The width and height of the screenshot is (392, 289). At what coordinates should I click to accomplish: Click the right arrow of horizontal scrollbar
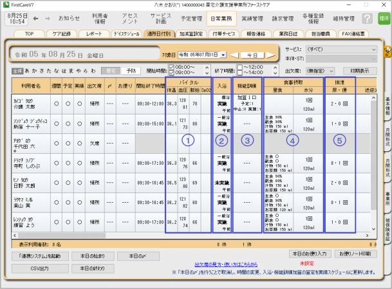(374, 236)
